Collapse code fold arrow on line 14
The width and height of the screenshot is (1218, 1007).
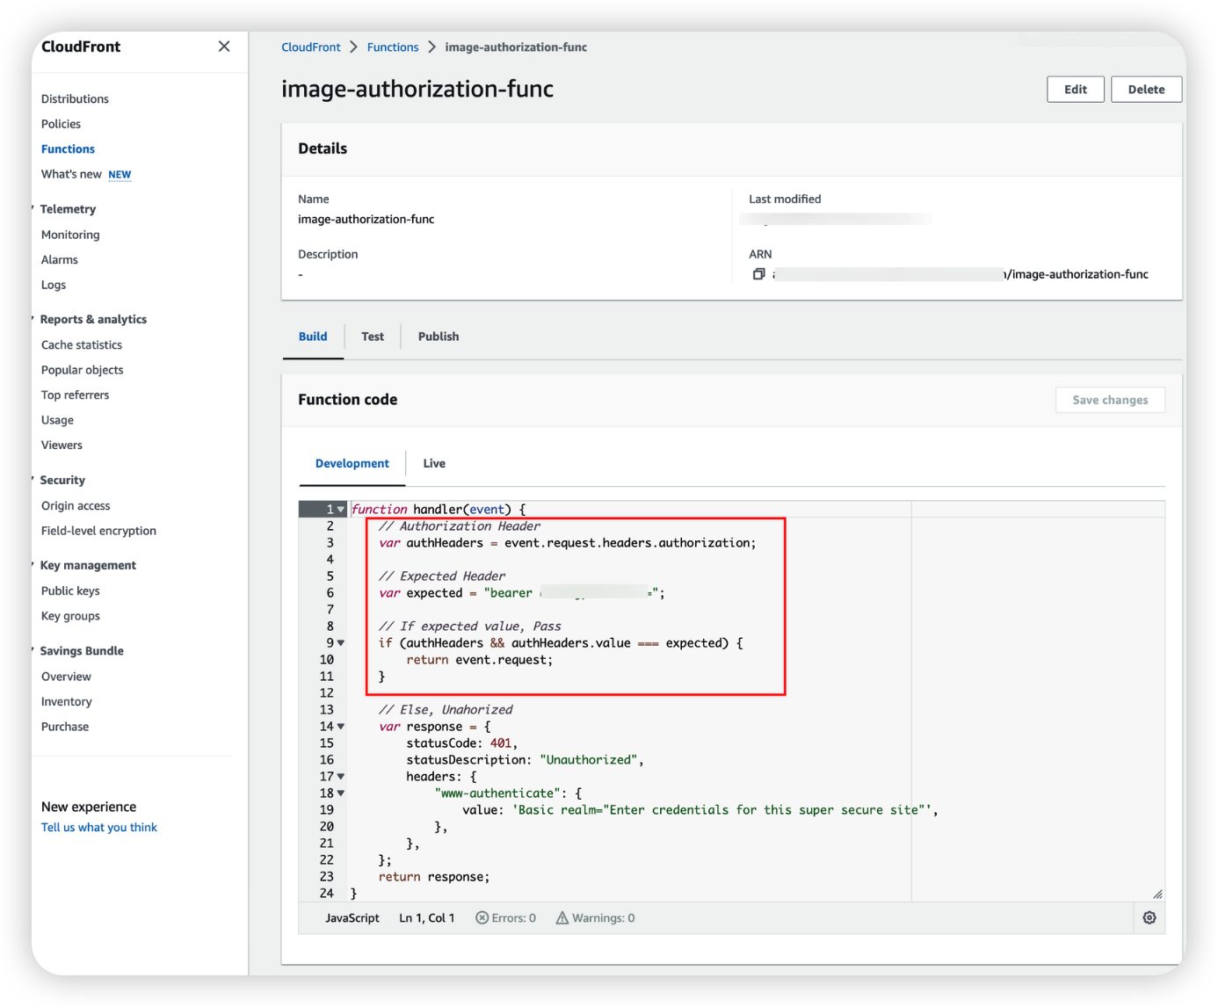[341, 727]
